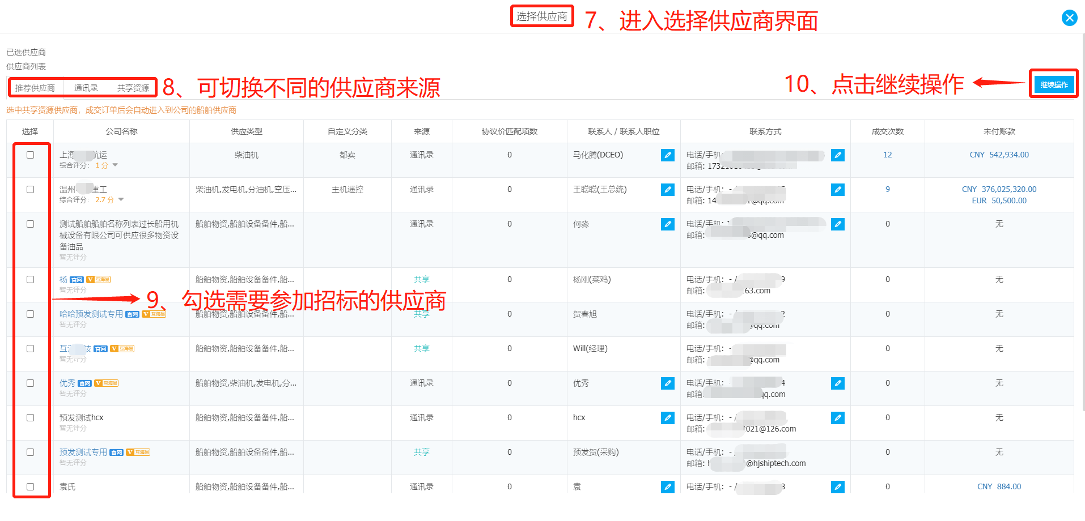Open unpaid amount CNY 884.00

[999, 487]
